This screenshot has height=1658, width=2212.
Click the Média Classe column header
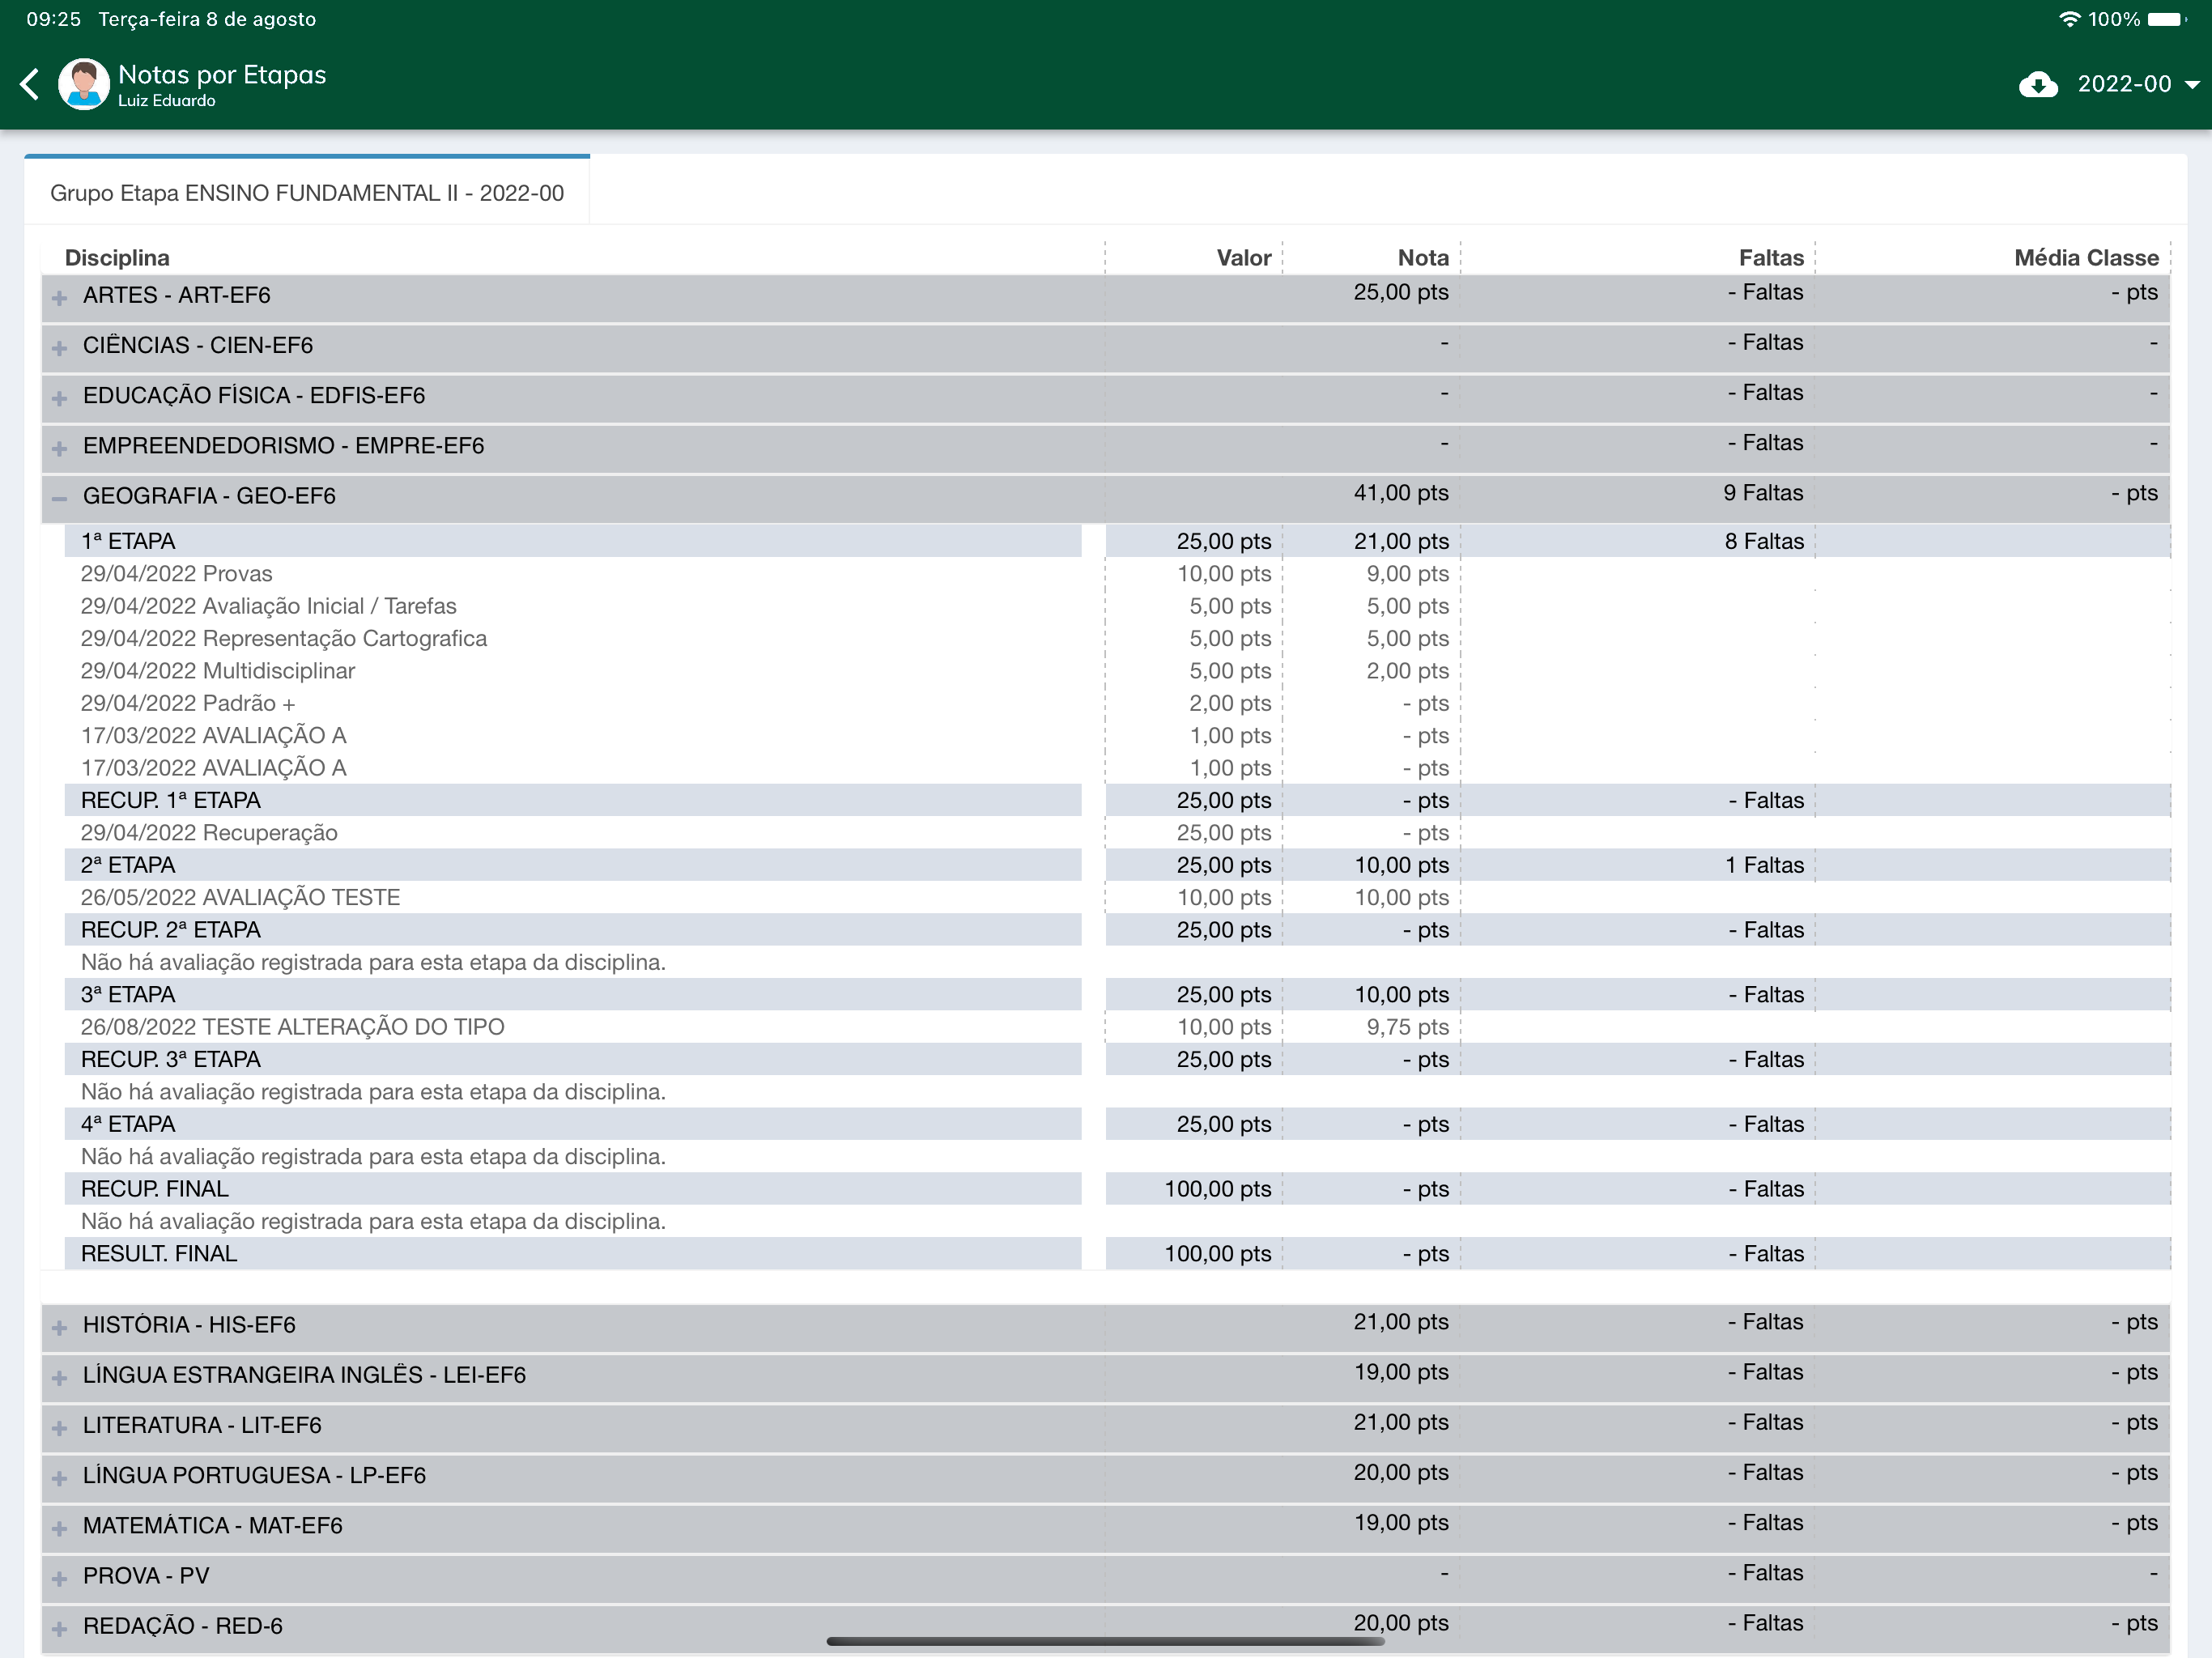click(2086, 258)
